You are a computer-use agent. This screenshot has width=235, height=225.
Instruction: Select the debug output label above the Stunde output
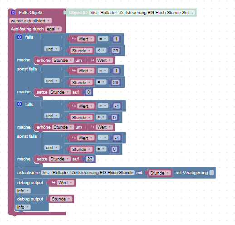(x=30, y=199)
